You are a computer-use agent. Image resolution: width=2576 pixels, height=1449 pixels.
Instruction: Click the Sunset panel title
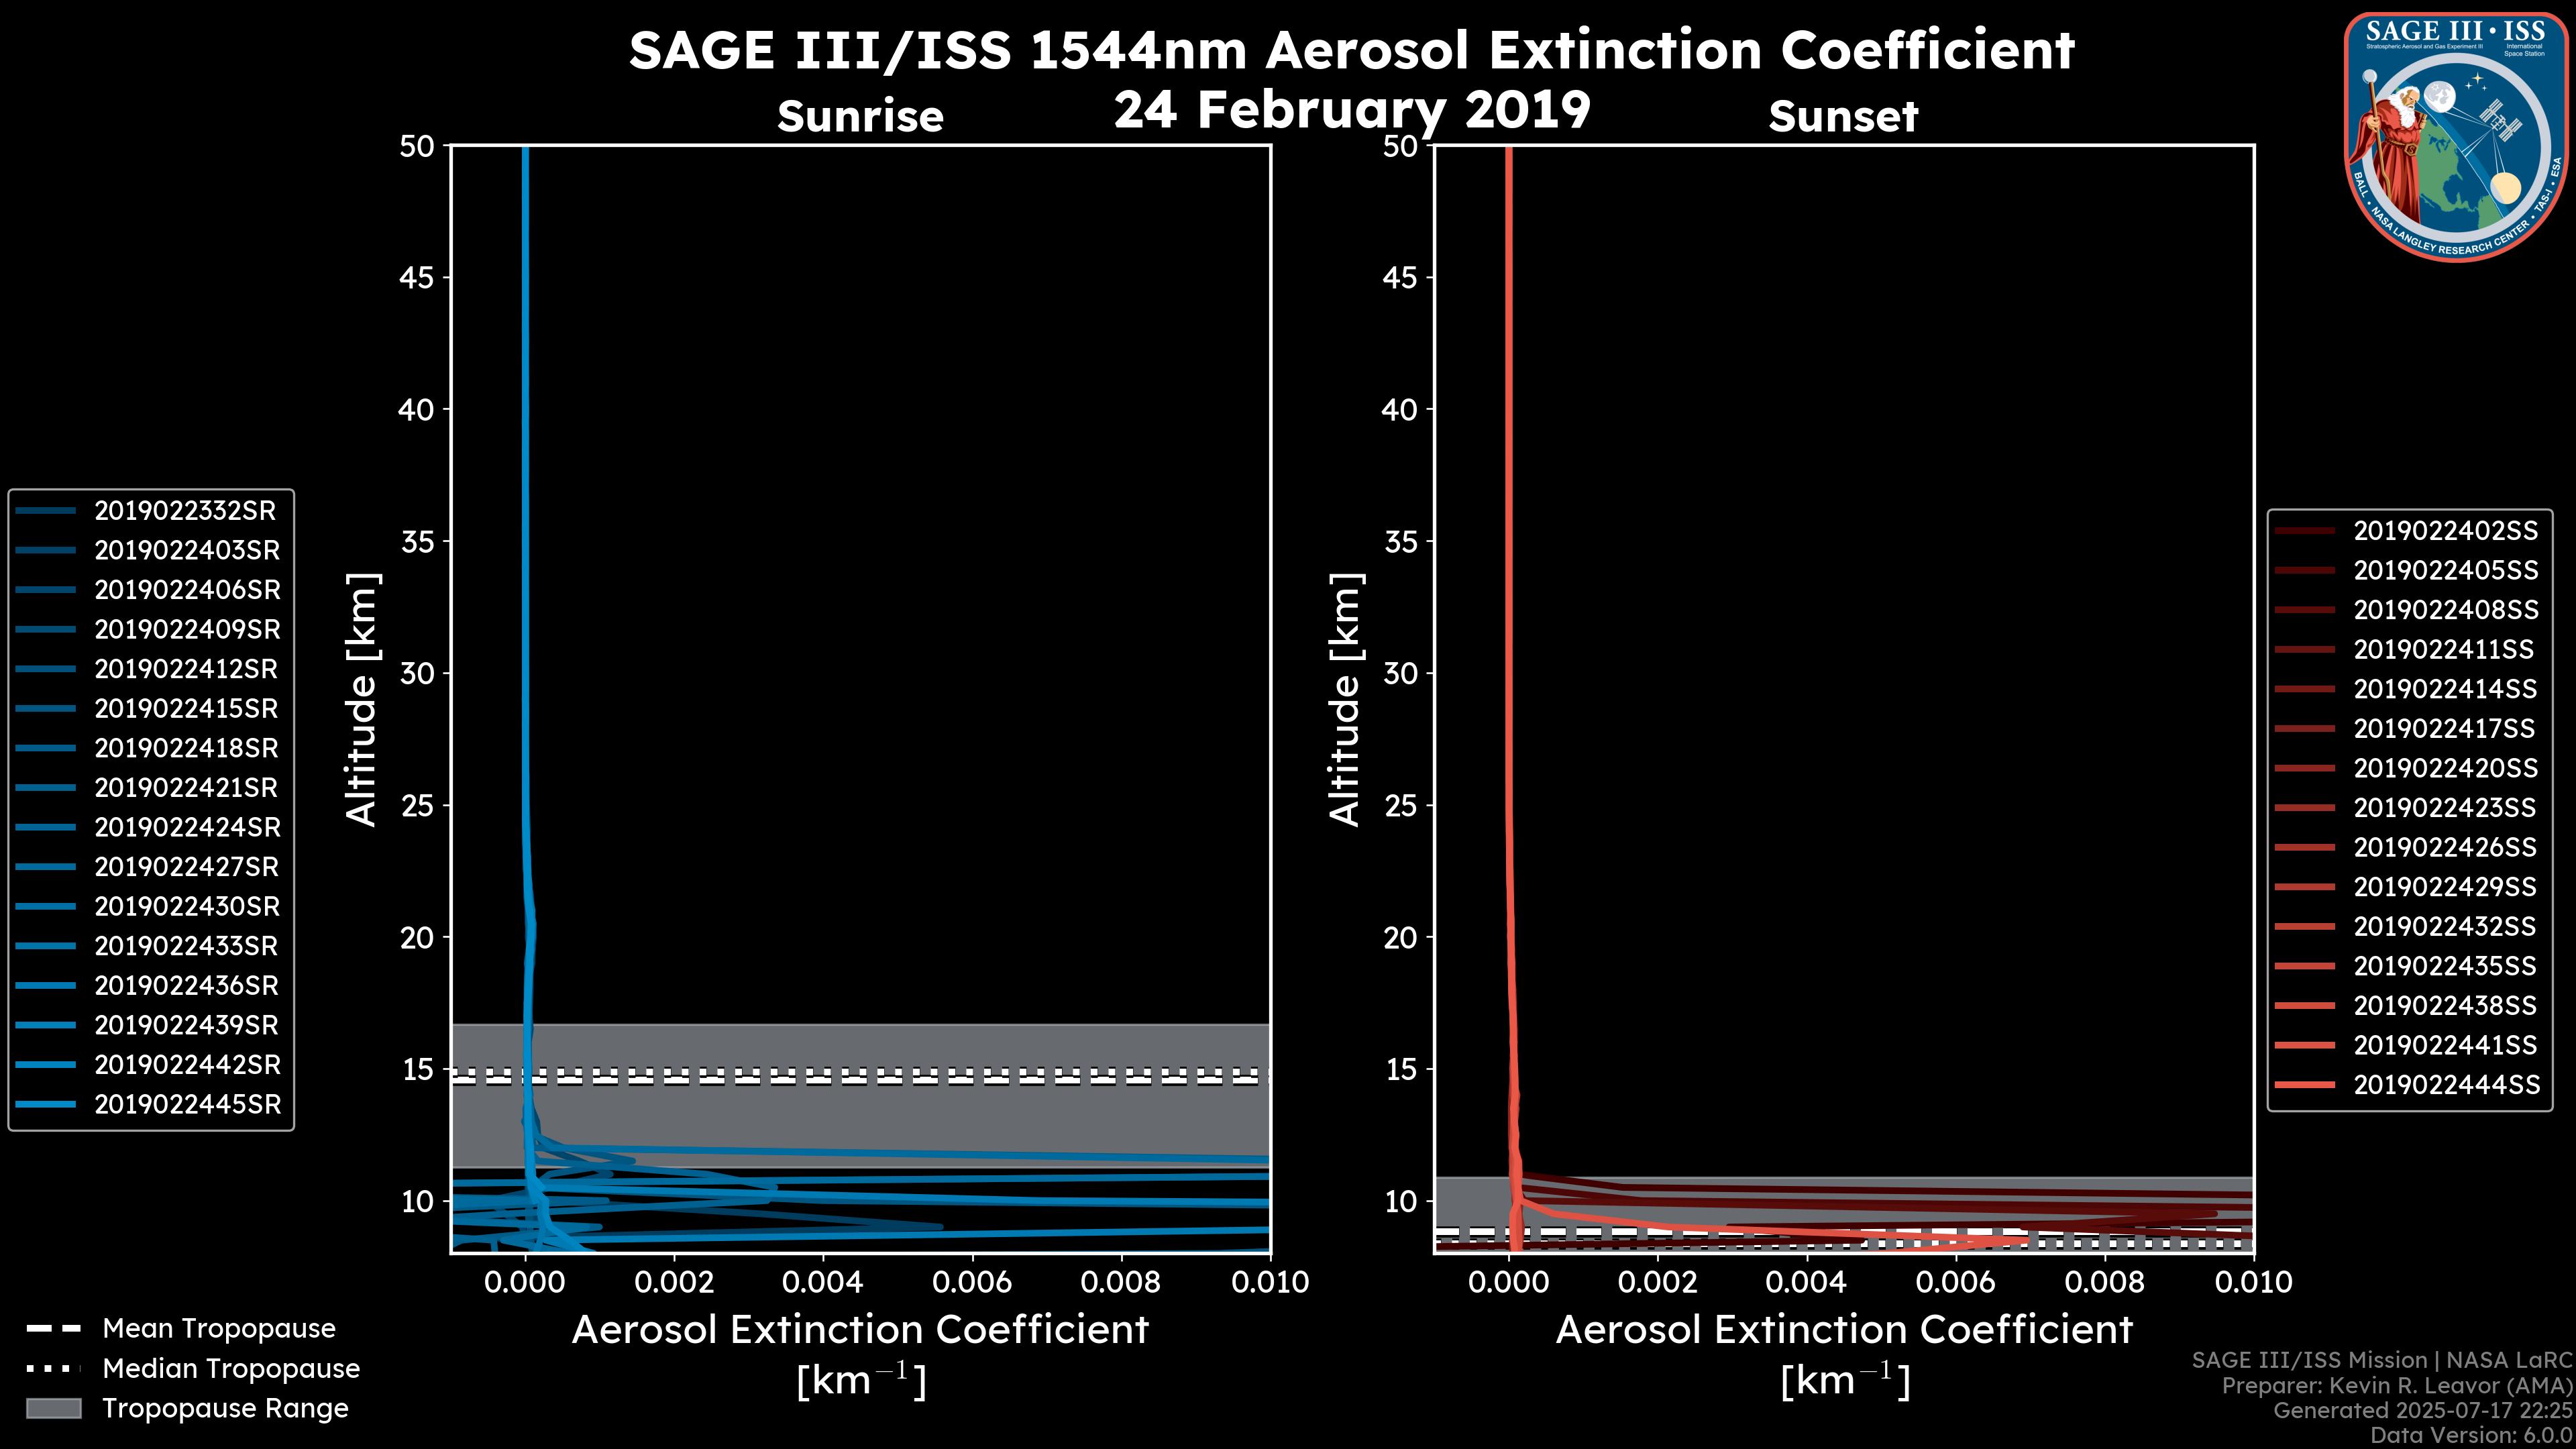point(1842,117)
